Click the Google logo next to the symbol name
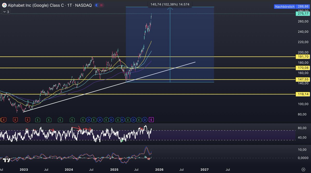This screenshot has width=311, height=173. coord(4,5)
